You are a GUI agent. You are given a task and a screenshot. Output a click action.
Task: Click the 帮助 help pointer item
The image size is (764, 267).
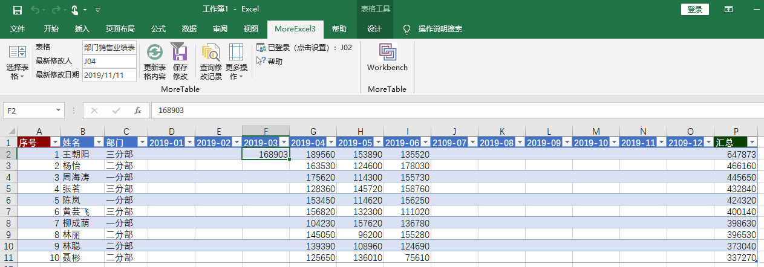270,61
